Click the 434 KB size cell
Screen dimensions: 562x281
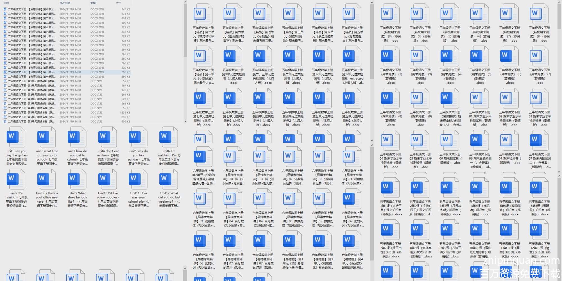tap(126, 18)
